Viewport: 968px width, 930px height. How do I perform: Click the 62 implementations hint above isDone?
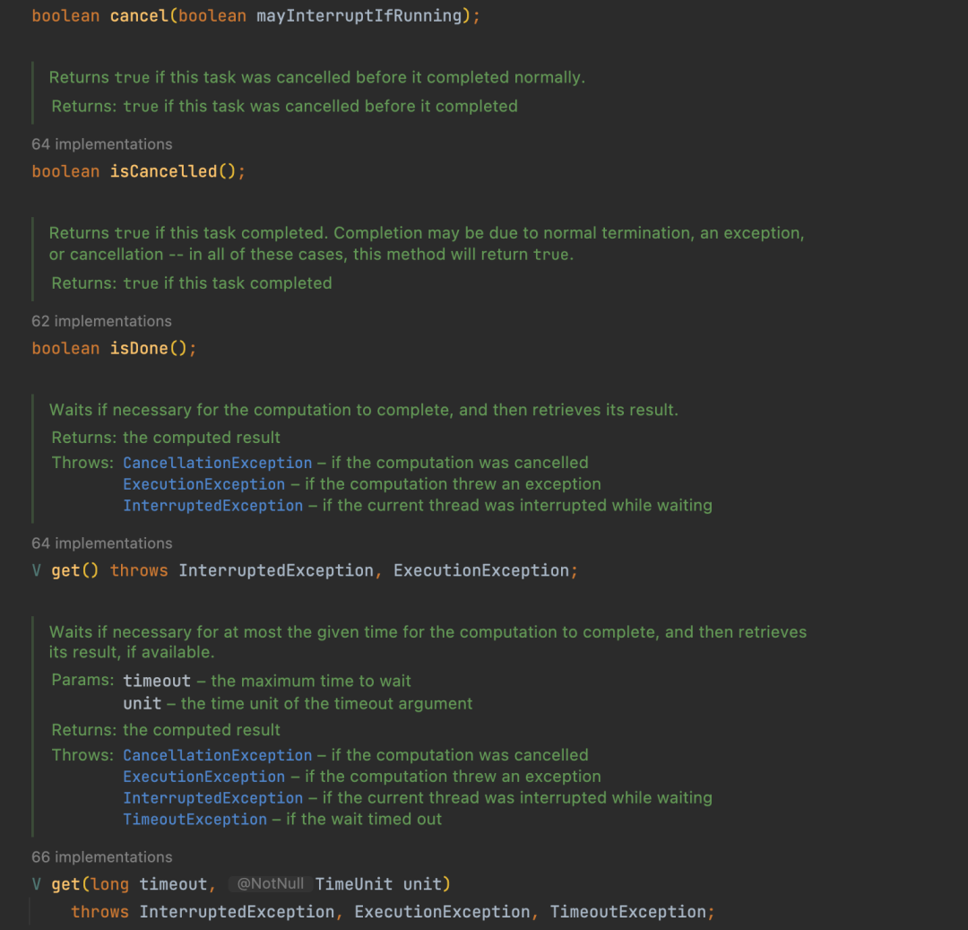pos(101,321)
